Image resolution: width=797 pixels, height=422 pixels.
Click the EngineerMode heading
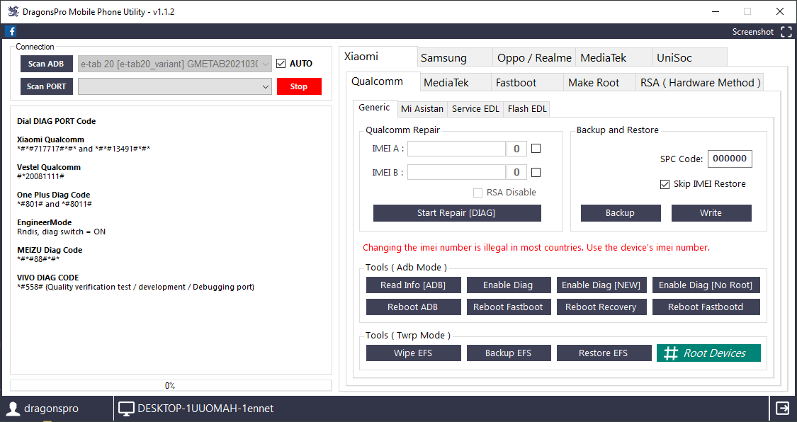coord(44,222)
